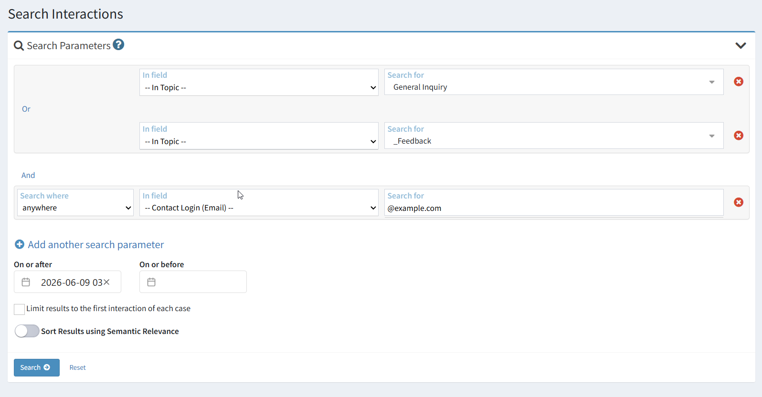Open calendar icon for On or before
The width and height of the screenshot is (762, 397).
151,282
